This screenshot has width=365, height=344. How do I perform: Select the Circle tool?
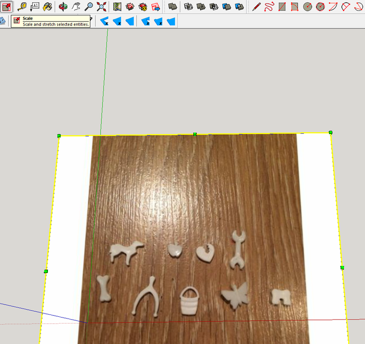point(308,7)
